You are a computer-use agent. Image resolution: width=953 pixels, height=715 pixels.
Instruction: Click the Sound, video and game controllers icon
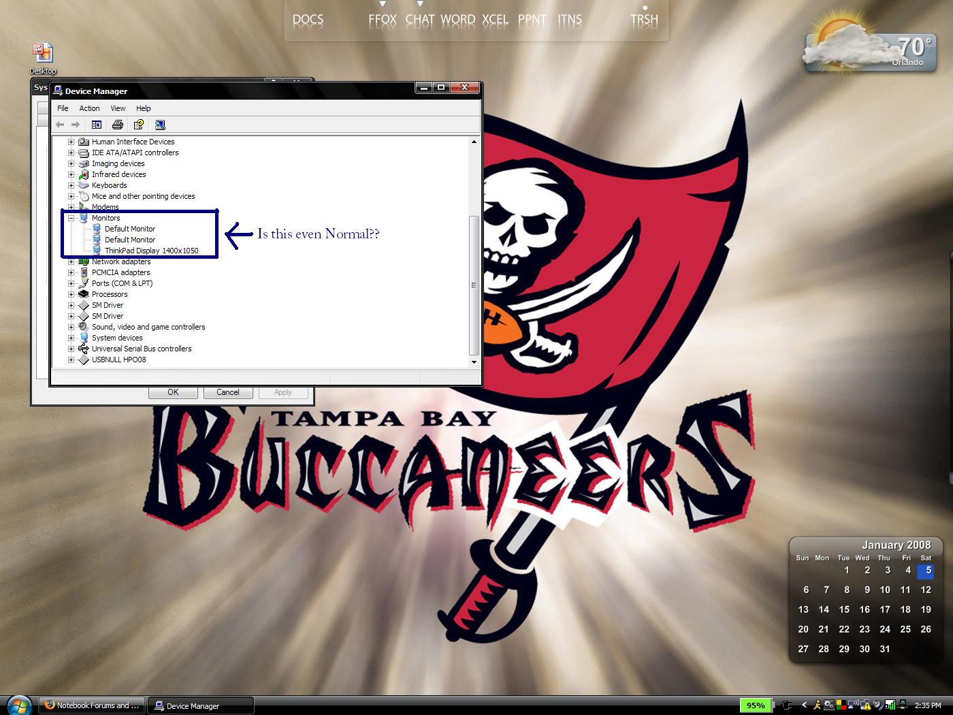(84, 327)
